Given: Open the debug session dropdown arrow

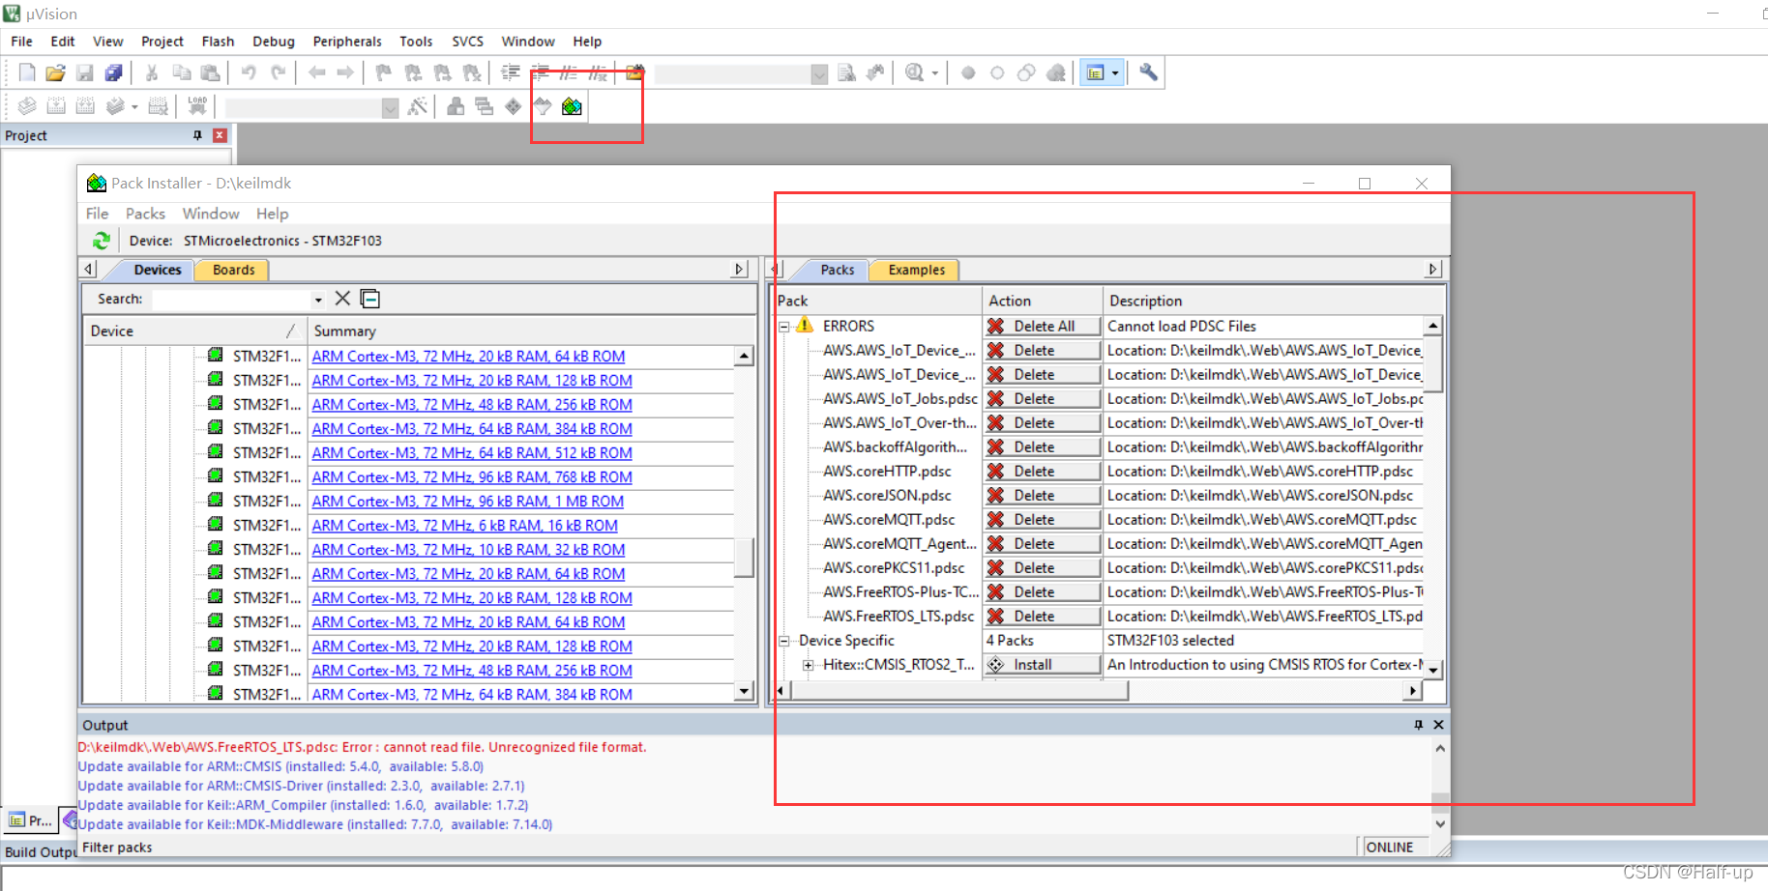Looking at the screenshot, I should [935, 73].
